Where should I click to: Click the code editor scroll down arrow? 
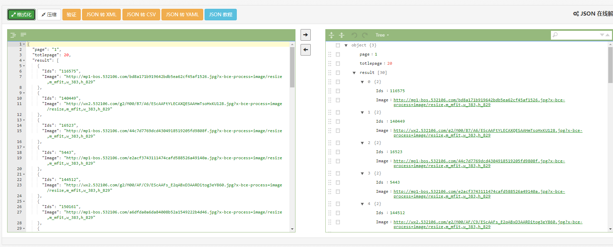coord(292,229)
